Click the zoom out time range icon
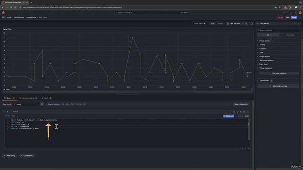303x170 pixels. tap(246, 24)
